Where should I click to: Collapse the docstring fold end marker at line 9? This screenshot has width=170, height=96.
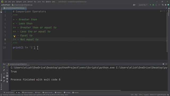[12, 43]
